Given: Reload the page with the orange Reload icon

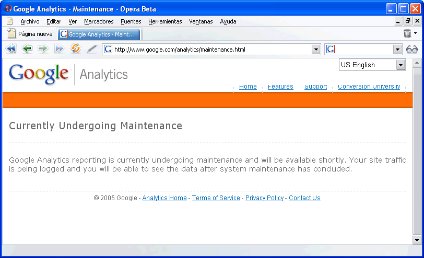Looking at the screenshot, I should pos(75,48).
